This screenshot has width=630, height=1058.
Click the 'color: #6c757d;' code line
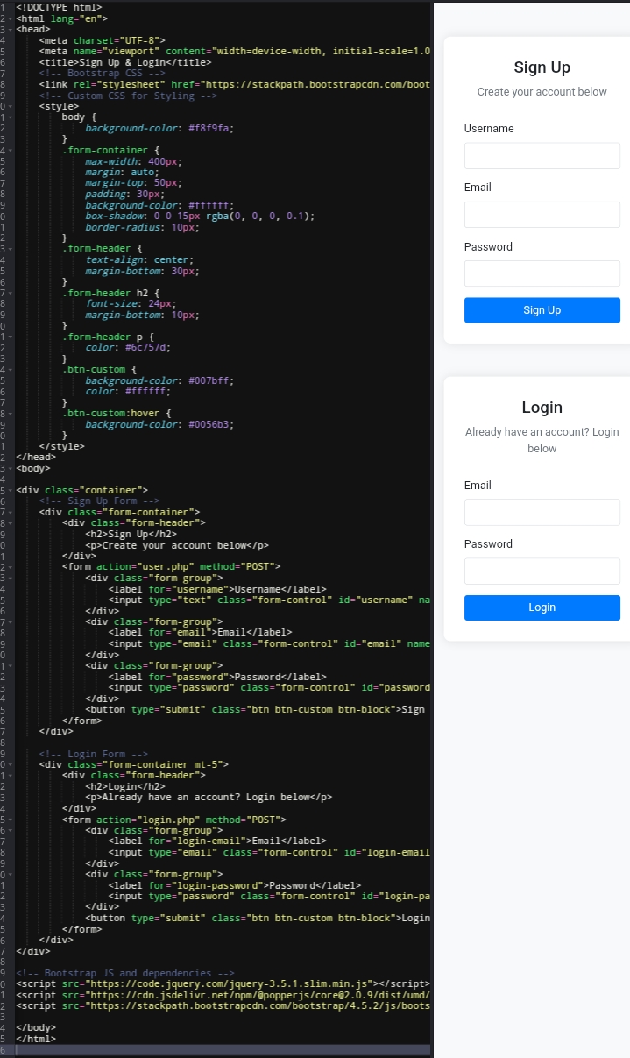tap(127, 347)
